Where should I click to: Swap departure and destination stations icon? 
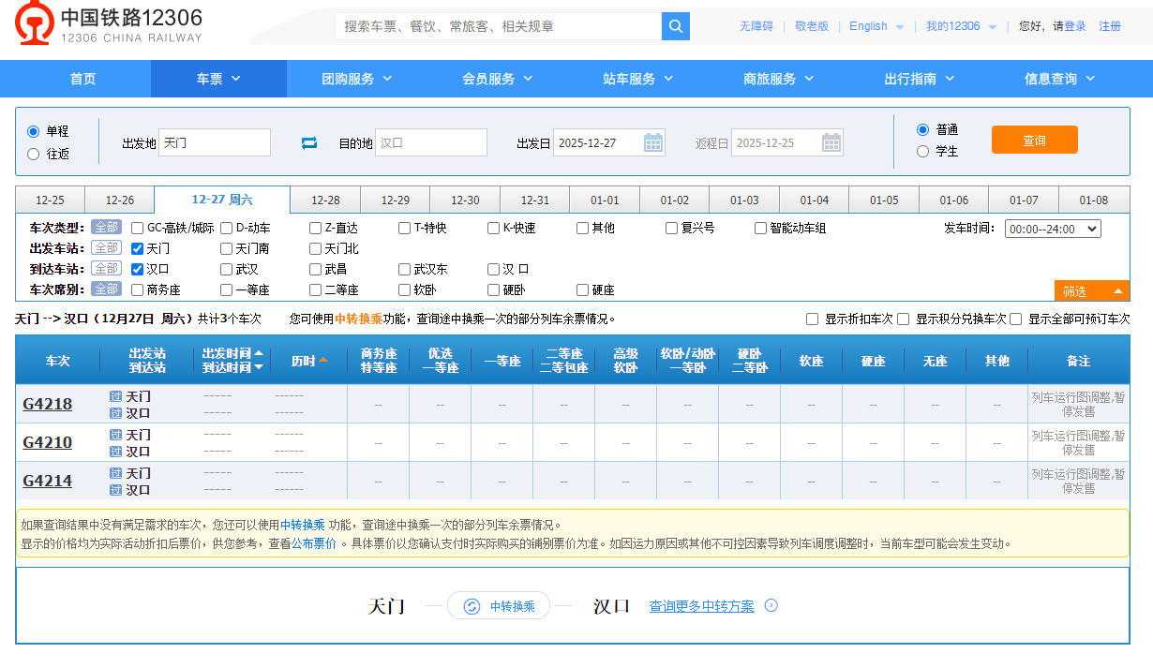click(x=309, y=143)
